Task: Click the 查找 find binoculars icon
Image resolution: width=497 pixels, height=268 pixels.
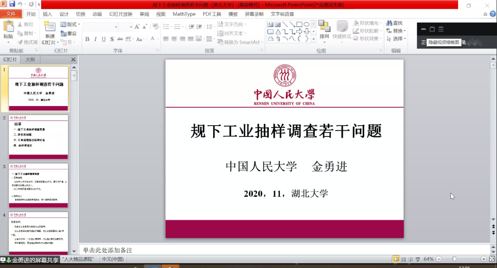Action: (389, 23)
